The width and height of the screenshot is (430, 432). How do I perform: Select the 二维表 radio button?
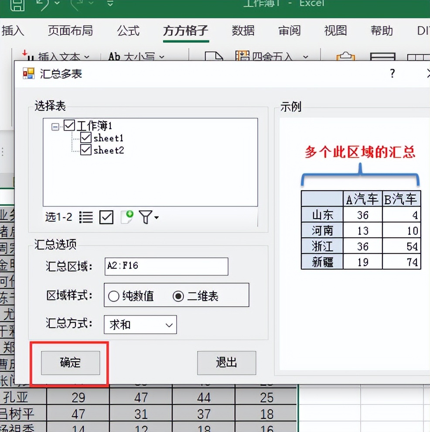[178, 295]
